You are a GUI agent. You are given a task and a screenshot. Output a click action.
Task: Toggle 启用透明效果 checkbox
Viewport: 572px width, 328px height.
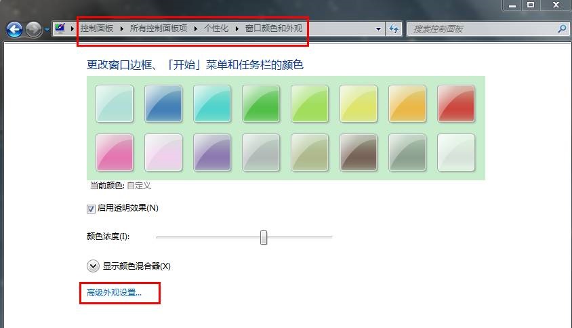click(91, 209)
